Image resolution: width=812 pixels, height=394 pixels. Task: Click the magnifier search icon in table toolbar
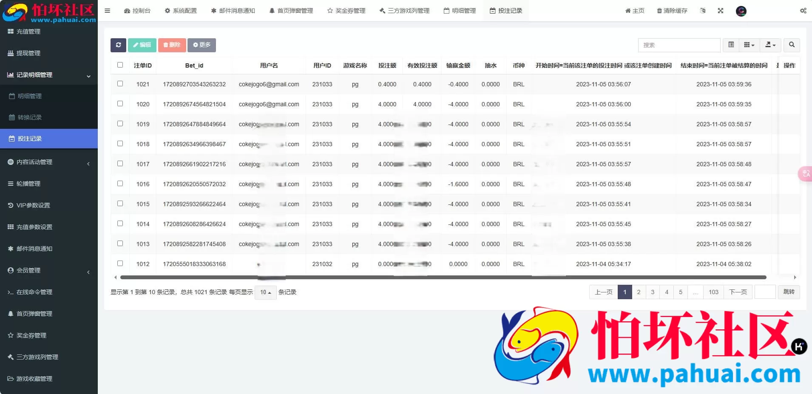click(791, 45)
